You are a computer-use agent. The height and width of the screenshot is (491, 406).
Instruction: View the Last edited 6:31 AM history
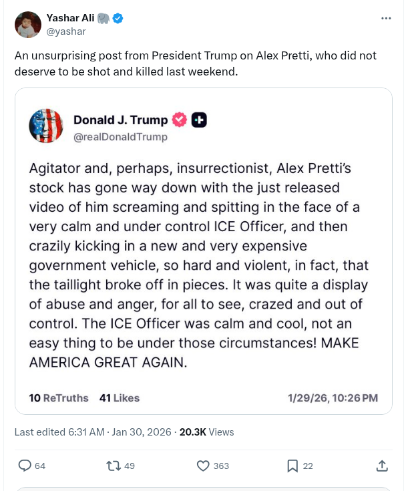pos(59,432)
